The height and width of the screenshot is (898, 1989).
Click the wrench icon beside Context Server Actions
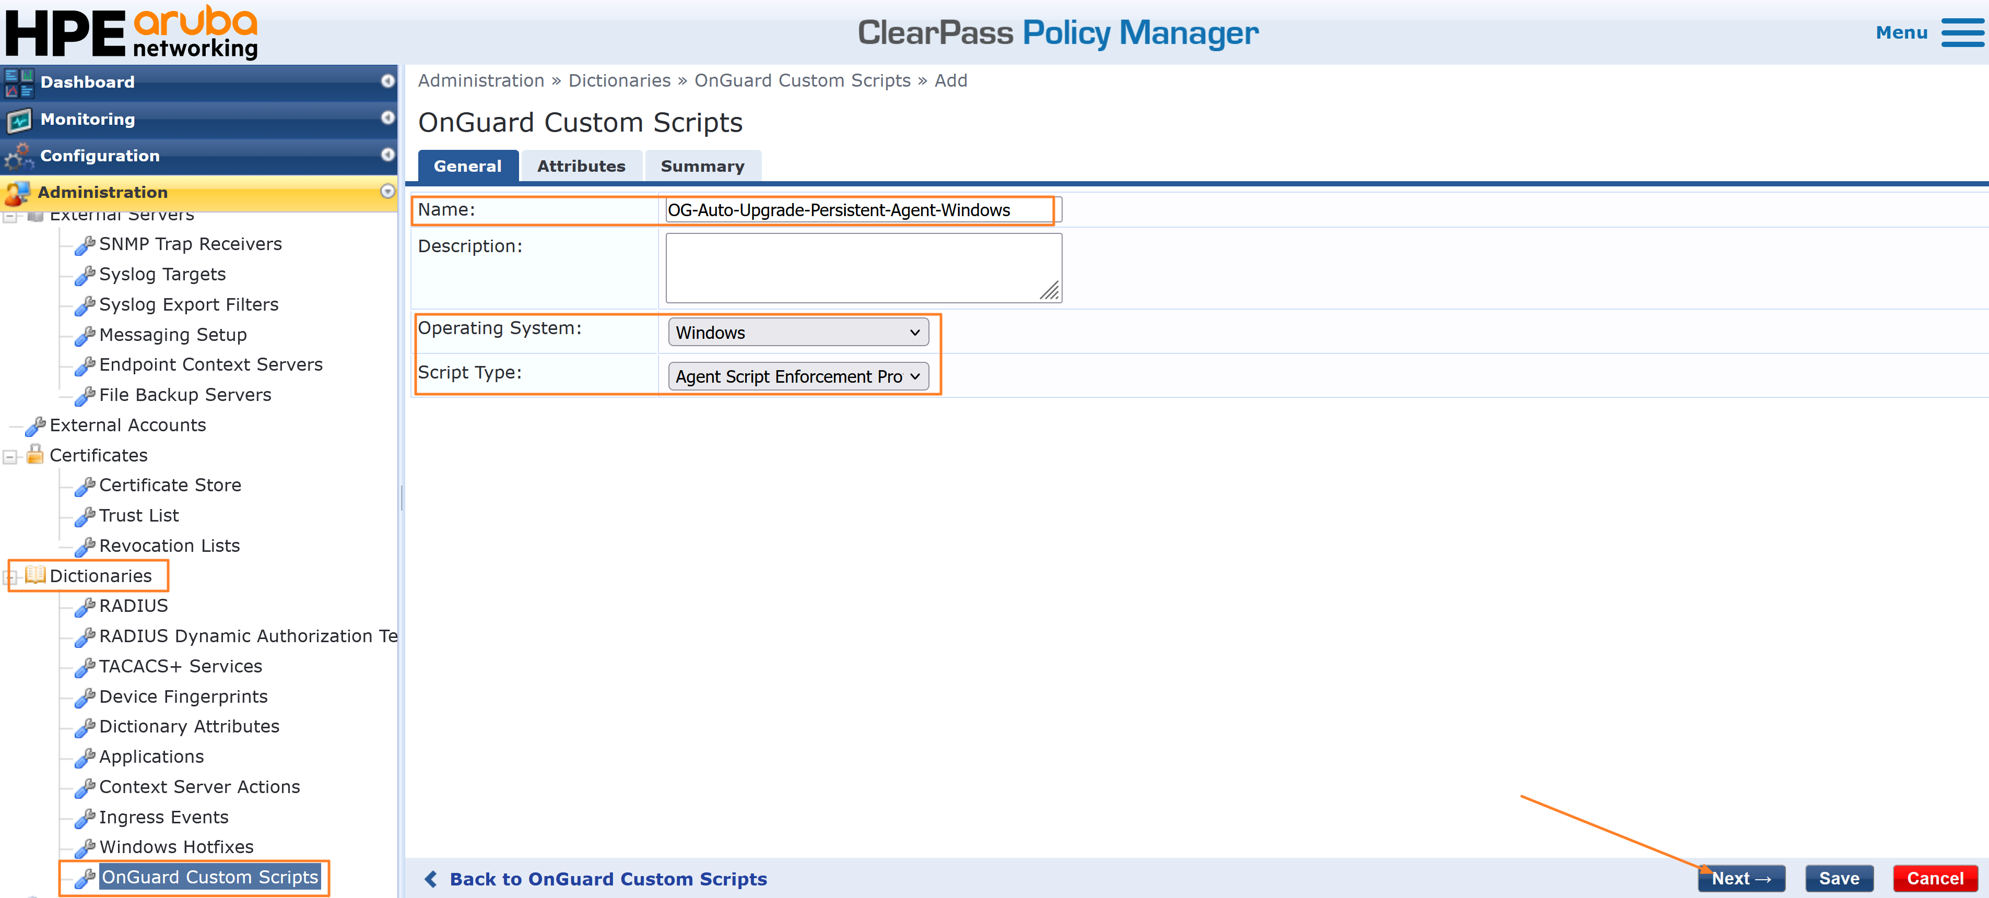pyautogui.click(x=84, y=788)
